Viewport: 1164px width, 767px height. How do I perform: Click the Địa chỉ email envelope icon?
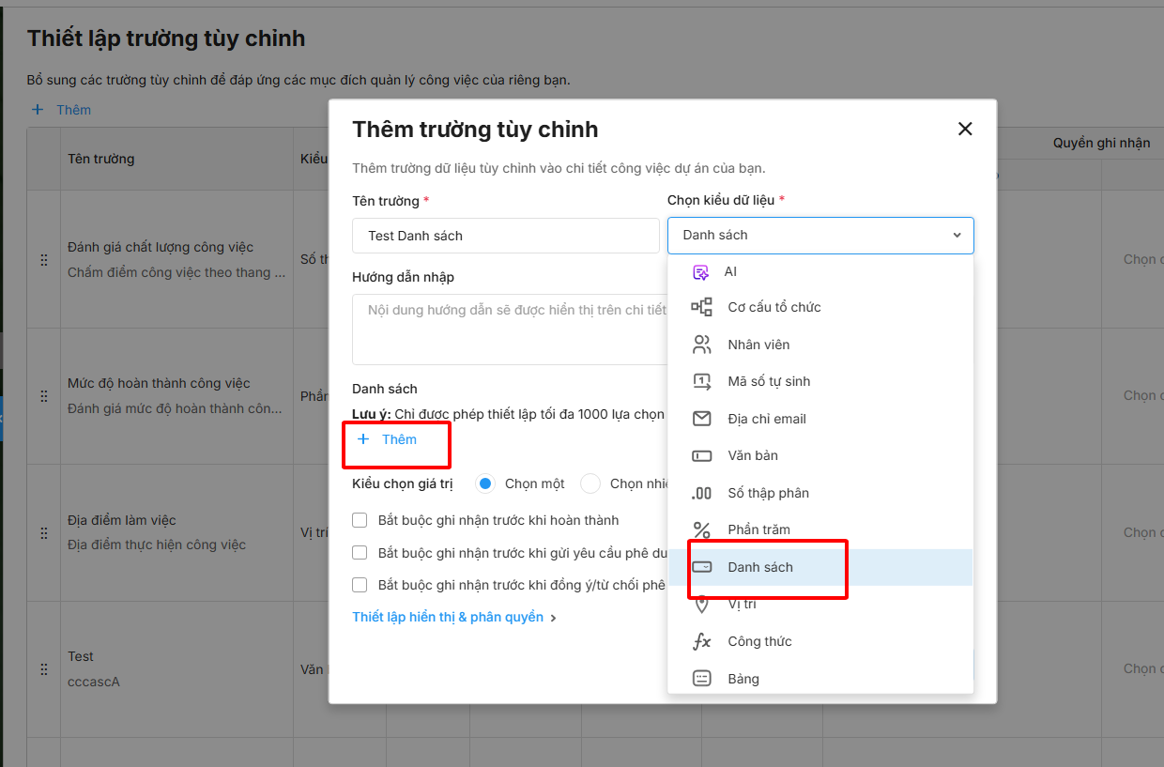coord(701,419)
